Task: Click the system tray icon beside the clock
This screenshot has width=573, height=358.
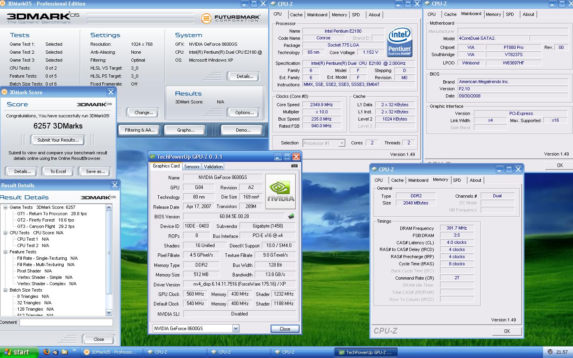Action: 550,352
